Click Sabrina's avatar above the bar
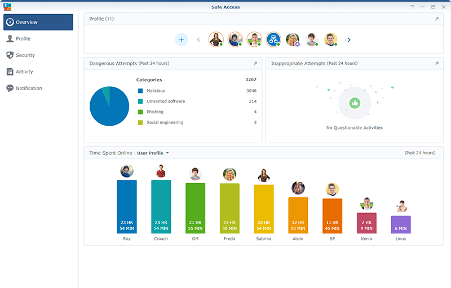 point(264,175)
